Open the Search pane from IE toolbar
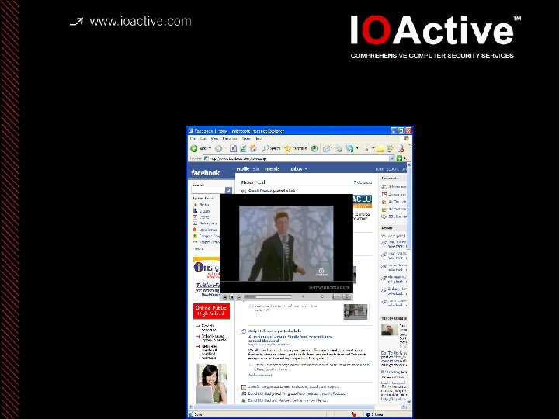 (x=271, y=148)
